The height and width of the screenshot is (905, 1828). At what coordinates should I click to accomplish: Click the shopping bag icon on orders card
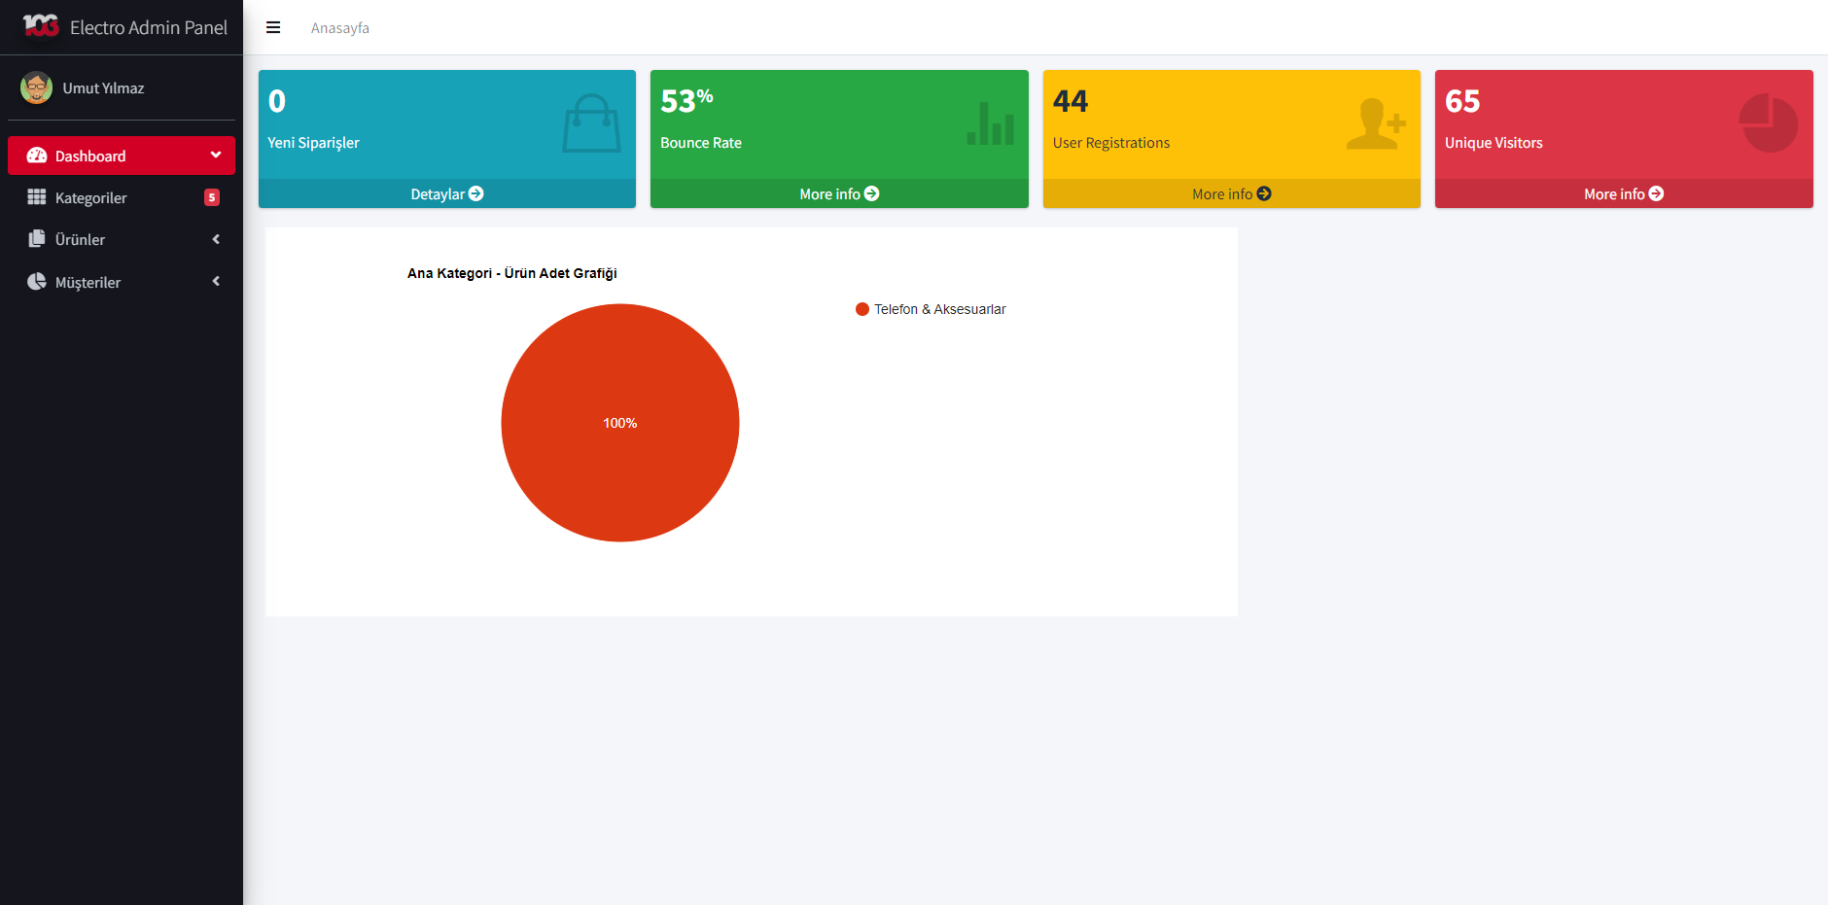[591, 123]
